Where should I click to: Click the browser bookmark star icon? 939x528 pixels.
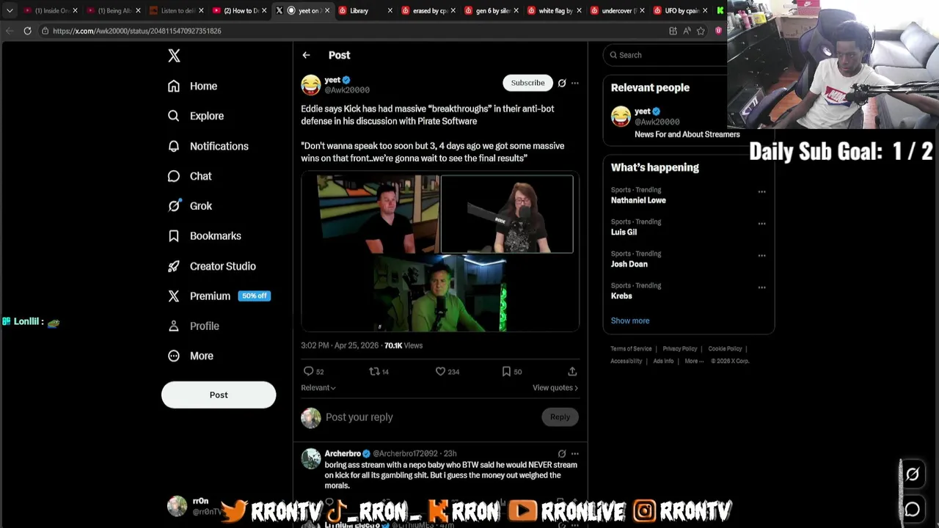coord(701,31)
